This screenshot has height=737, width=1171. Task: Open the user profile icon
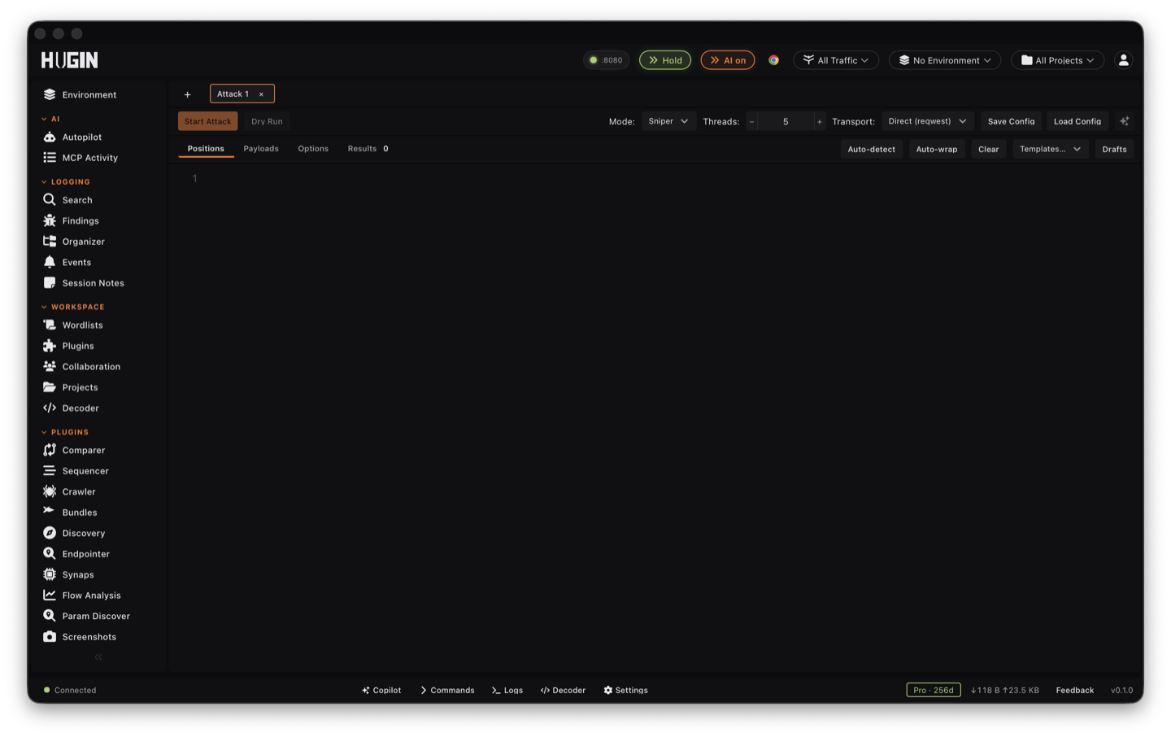pos(1123,60)
